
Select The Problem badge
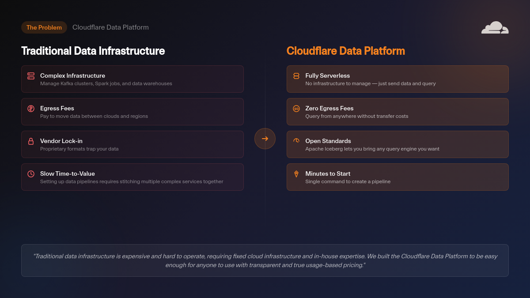[x=44, y=27]
